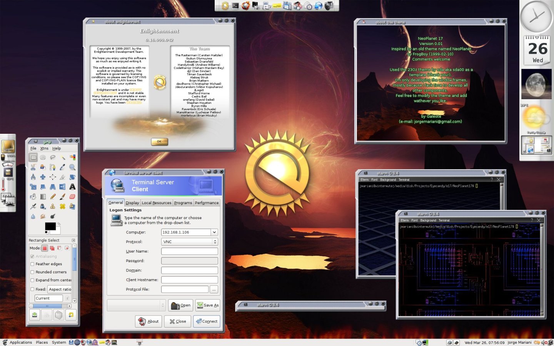Select the Fuzzy Select magic wand tool
The width and height of the screenshot is (554, 346).
point(62,157)
